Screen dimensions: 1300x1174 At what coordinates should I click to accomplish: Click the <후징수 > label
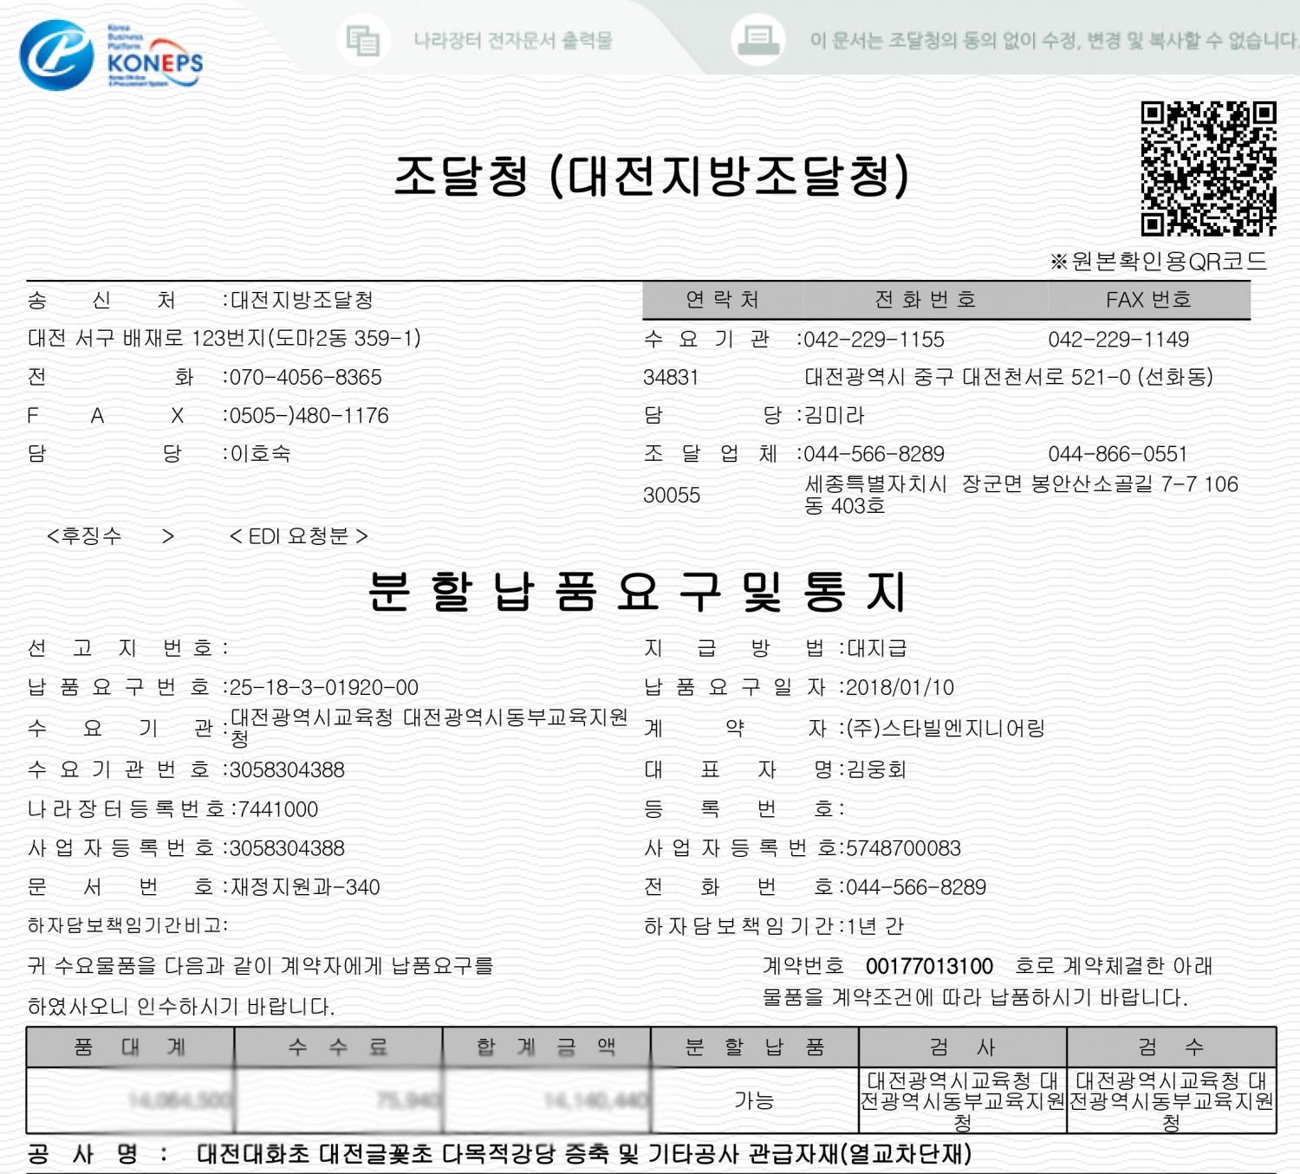click(110, 536)
